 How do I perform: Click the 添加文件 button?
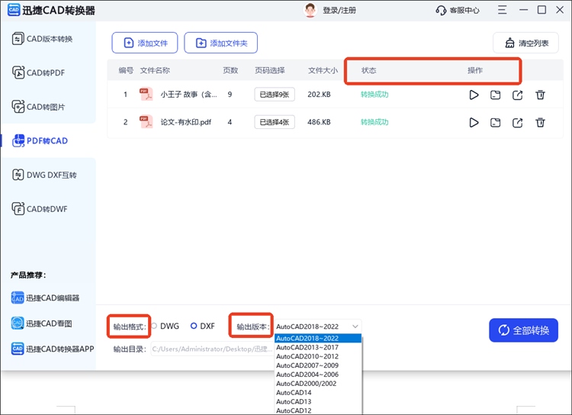(145, 43)
